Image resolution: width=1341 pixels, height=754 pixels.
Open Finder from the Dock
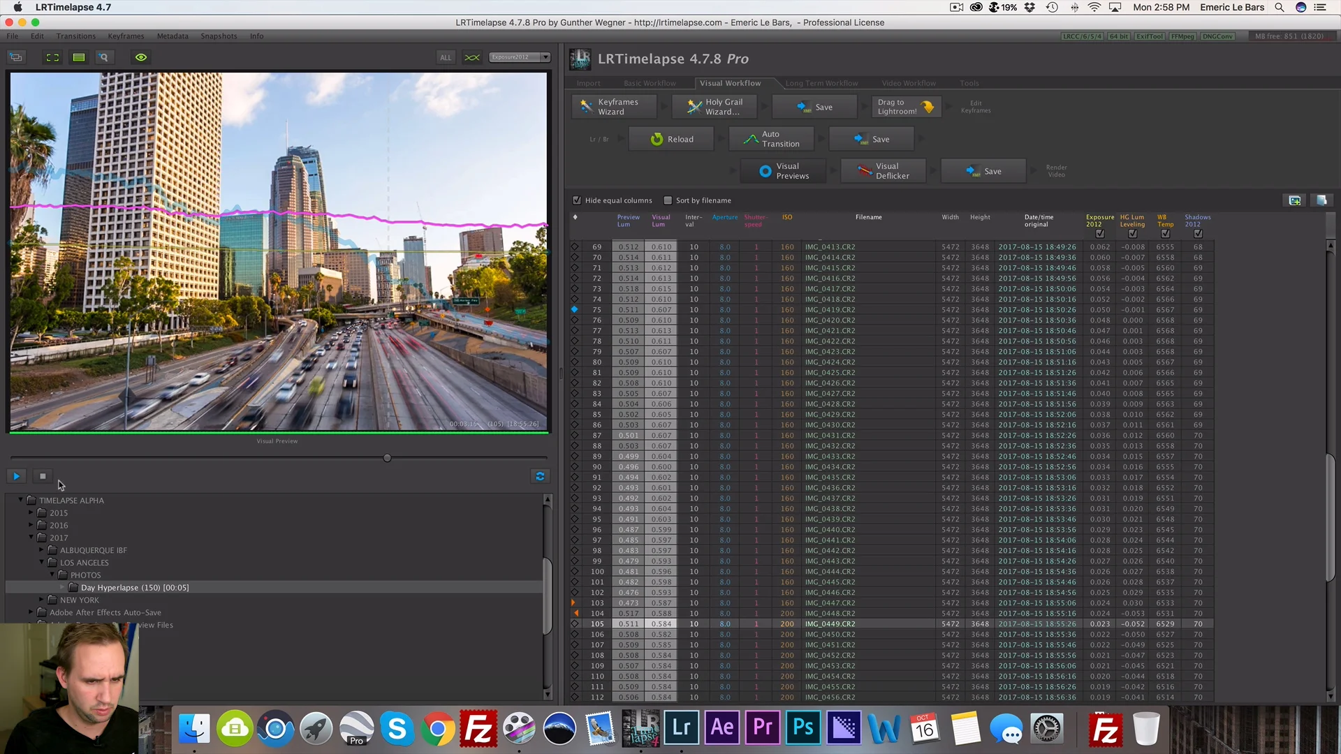point(194,729)
